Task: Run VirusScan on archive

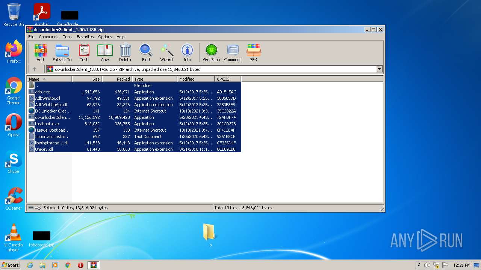Action: tap(211, 52)
